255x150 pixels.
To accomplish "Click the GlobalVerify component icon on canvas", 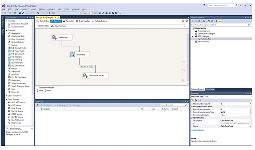I will pyautogui.click(x=73, y=54).
